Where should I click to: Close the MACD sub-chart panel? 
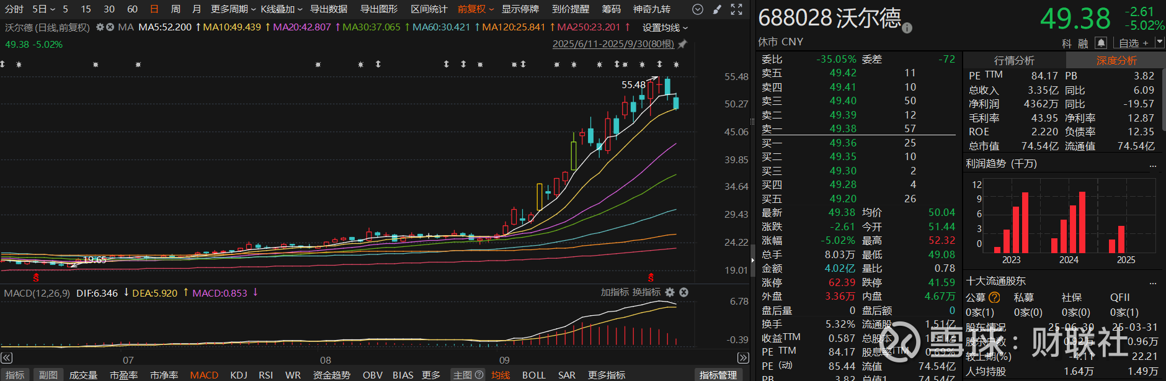pyautogui.click(x=683, y=292)
